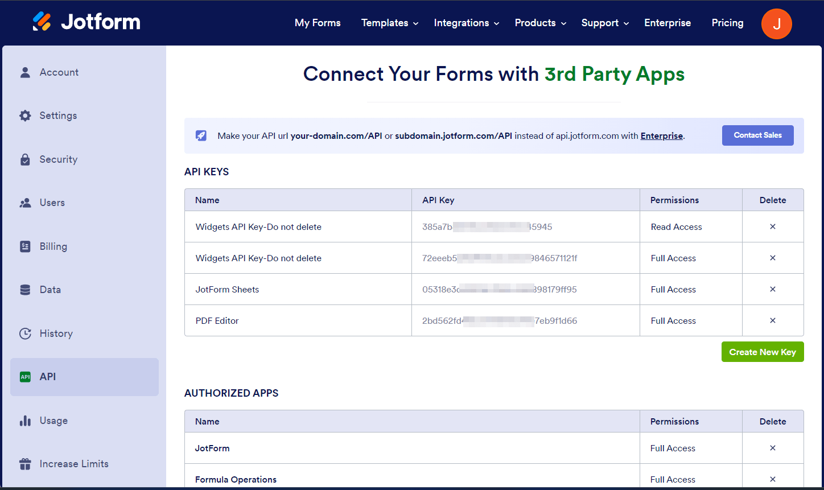This screenshot has height=490, width=824.
Task: Expand the Integrations dropdown menu
Action: (466, 23)
